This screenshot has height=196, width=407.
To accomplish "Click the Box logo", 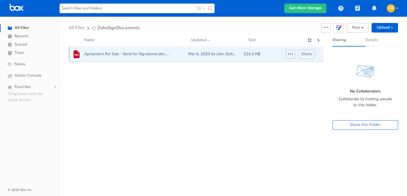I will [x=16, y=8].
